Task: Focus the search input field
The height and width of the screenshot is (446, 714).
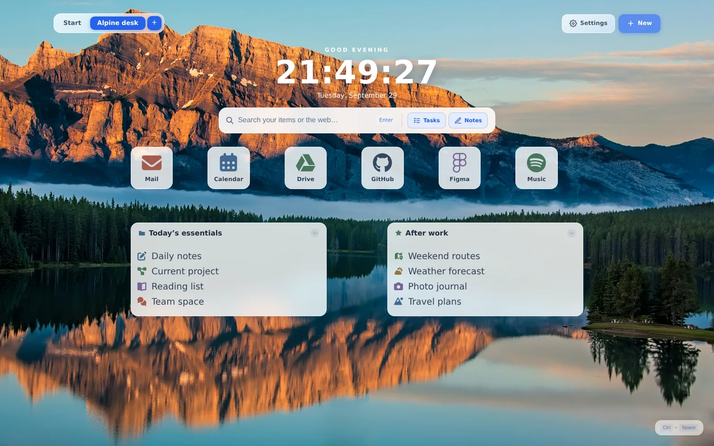Action: point(305,120)
